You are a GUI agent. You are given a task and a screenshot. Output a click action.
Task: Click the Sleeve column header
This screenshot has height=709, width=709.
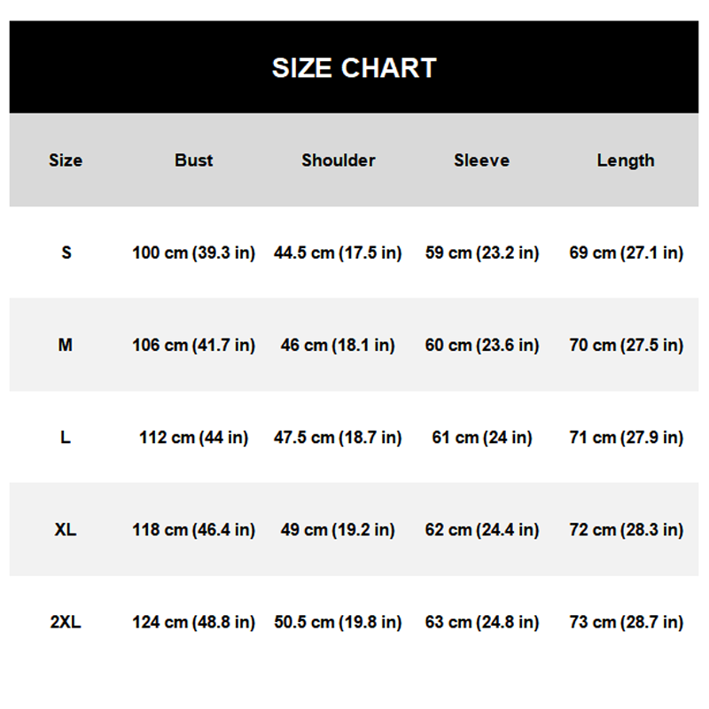(481, 160)
